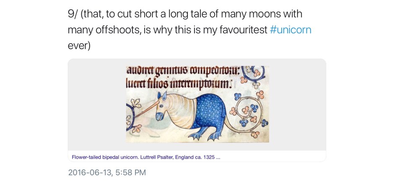This screenshot has height=182, width=394.
Task: Click Latin line "audiret gemitus compeditorum"
Action: click(183, 71)
